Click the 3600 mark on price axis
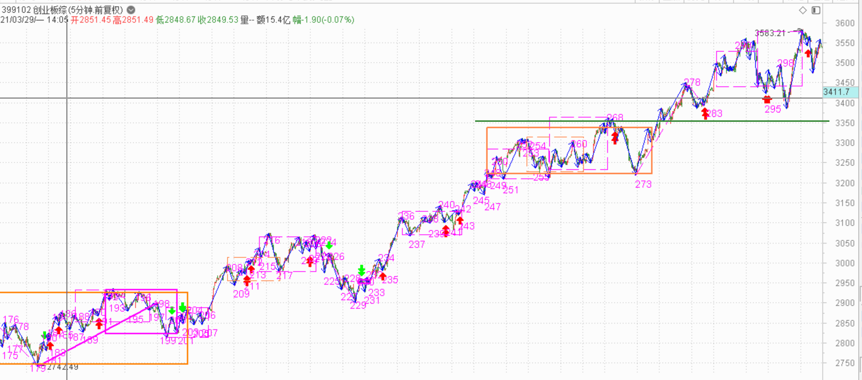The height and width of the screenshot is (380, 862). click(x=845, y=23)
